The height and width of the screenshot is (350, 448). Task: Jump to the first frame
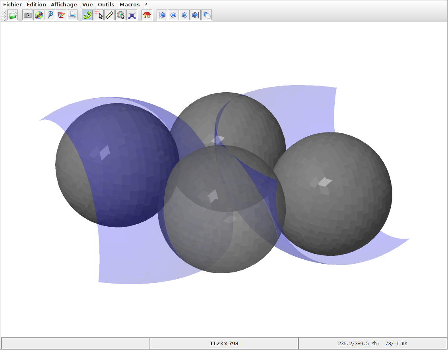[x=162, y=16]
